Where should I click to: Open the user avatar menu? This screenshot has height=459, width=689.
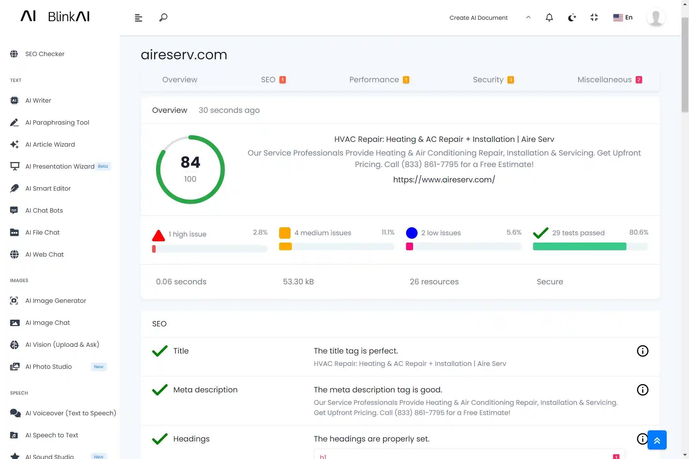(656, 17)
